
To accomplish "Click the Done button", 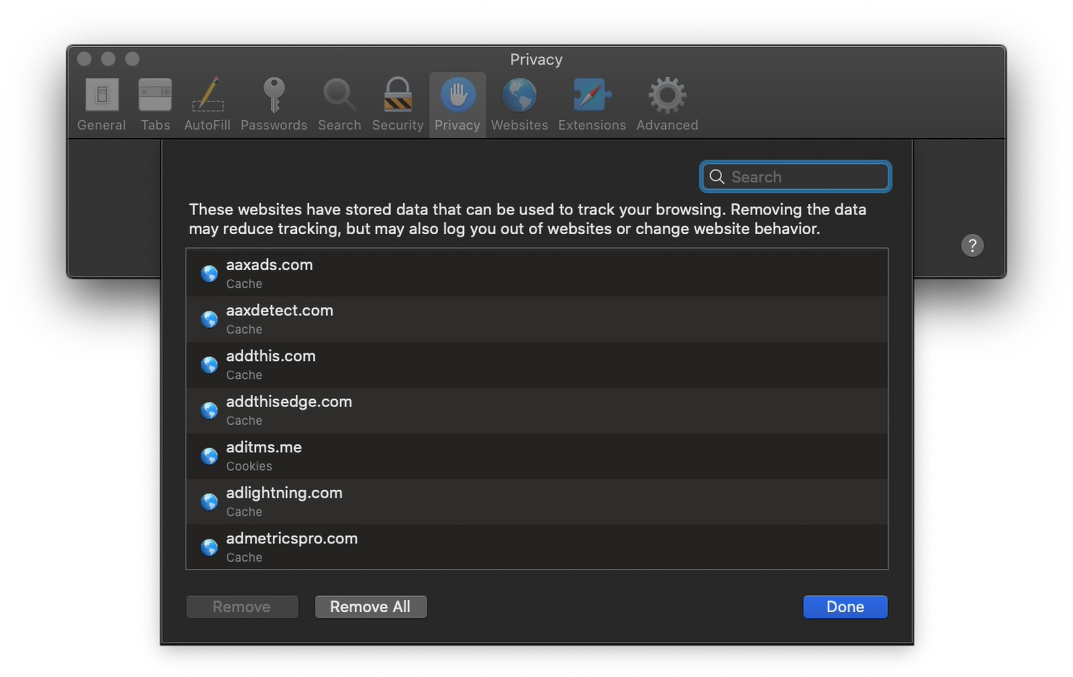I will (x=845, y=607).
